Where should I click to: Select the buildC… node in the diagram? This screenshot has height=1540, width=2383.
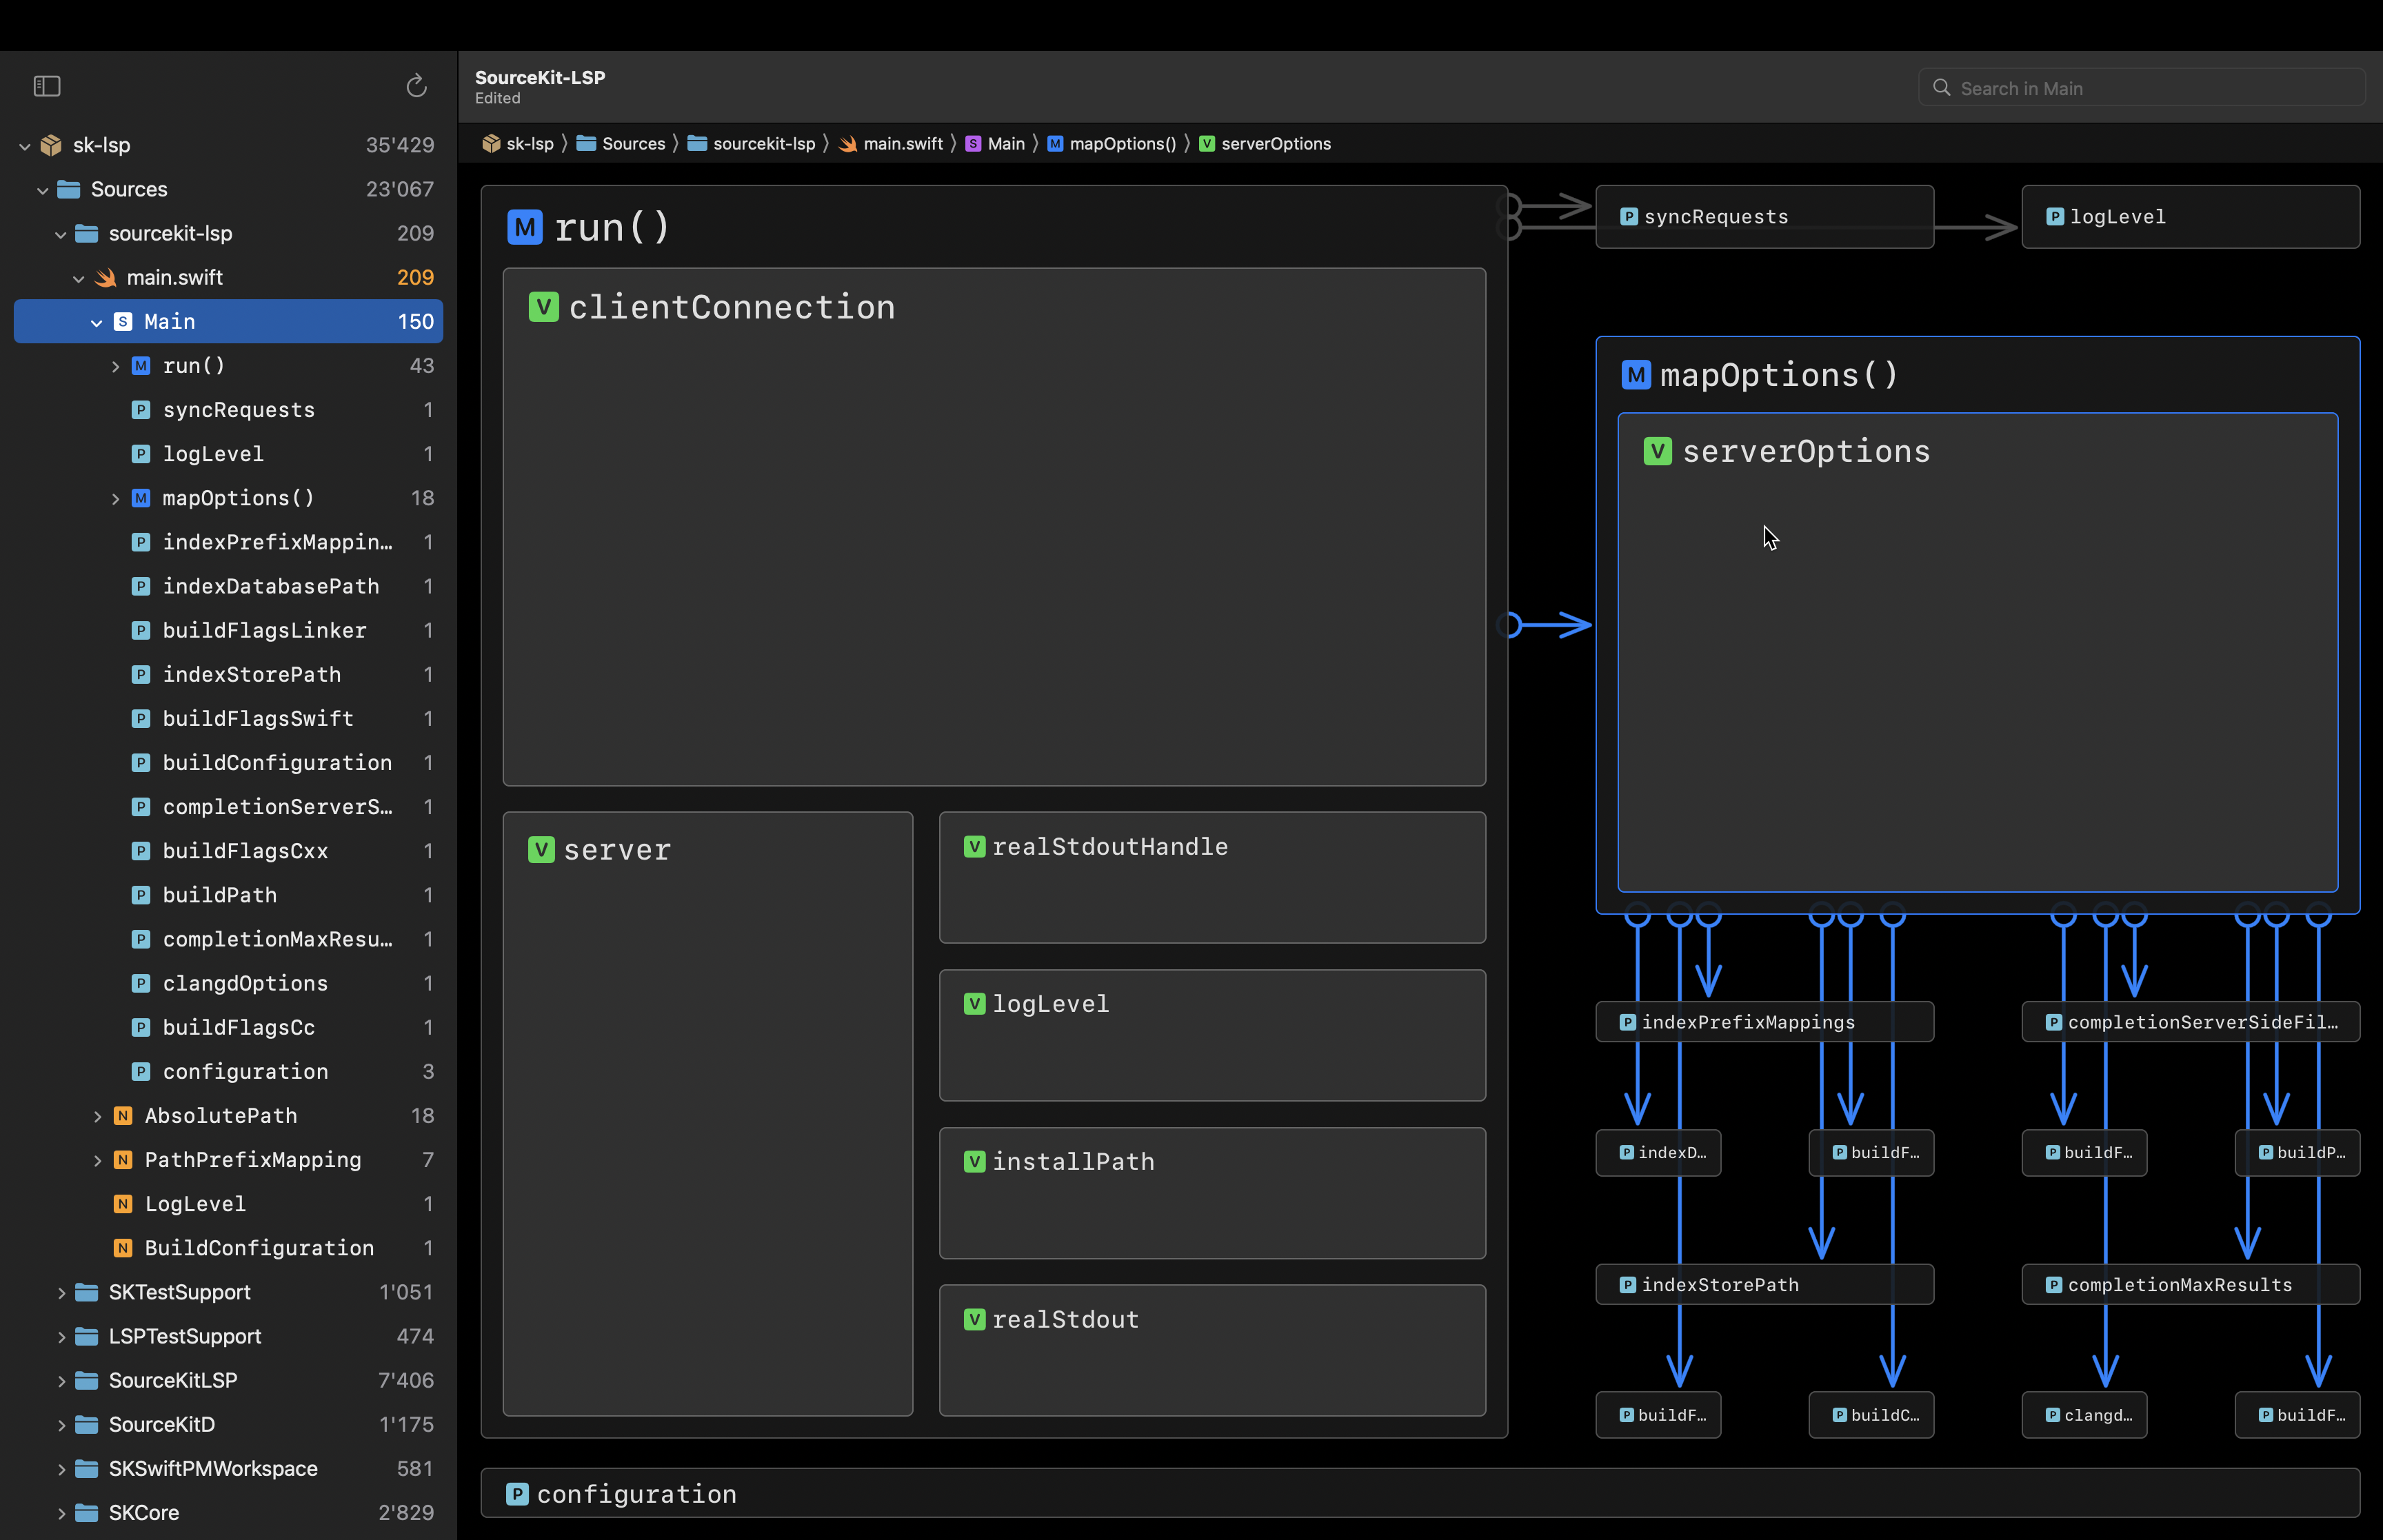1871,1415
